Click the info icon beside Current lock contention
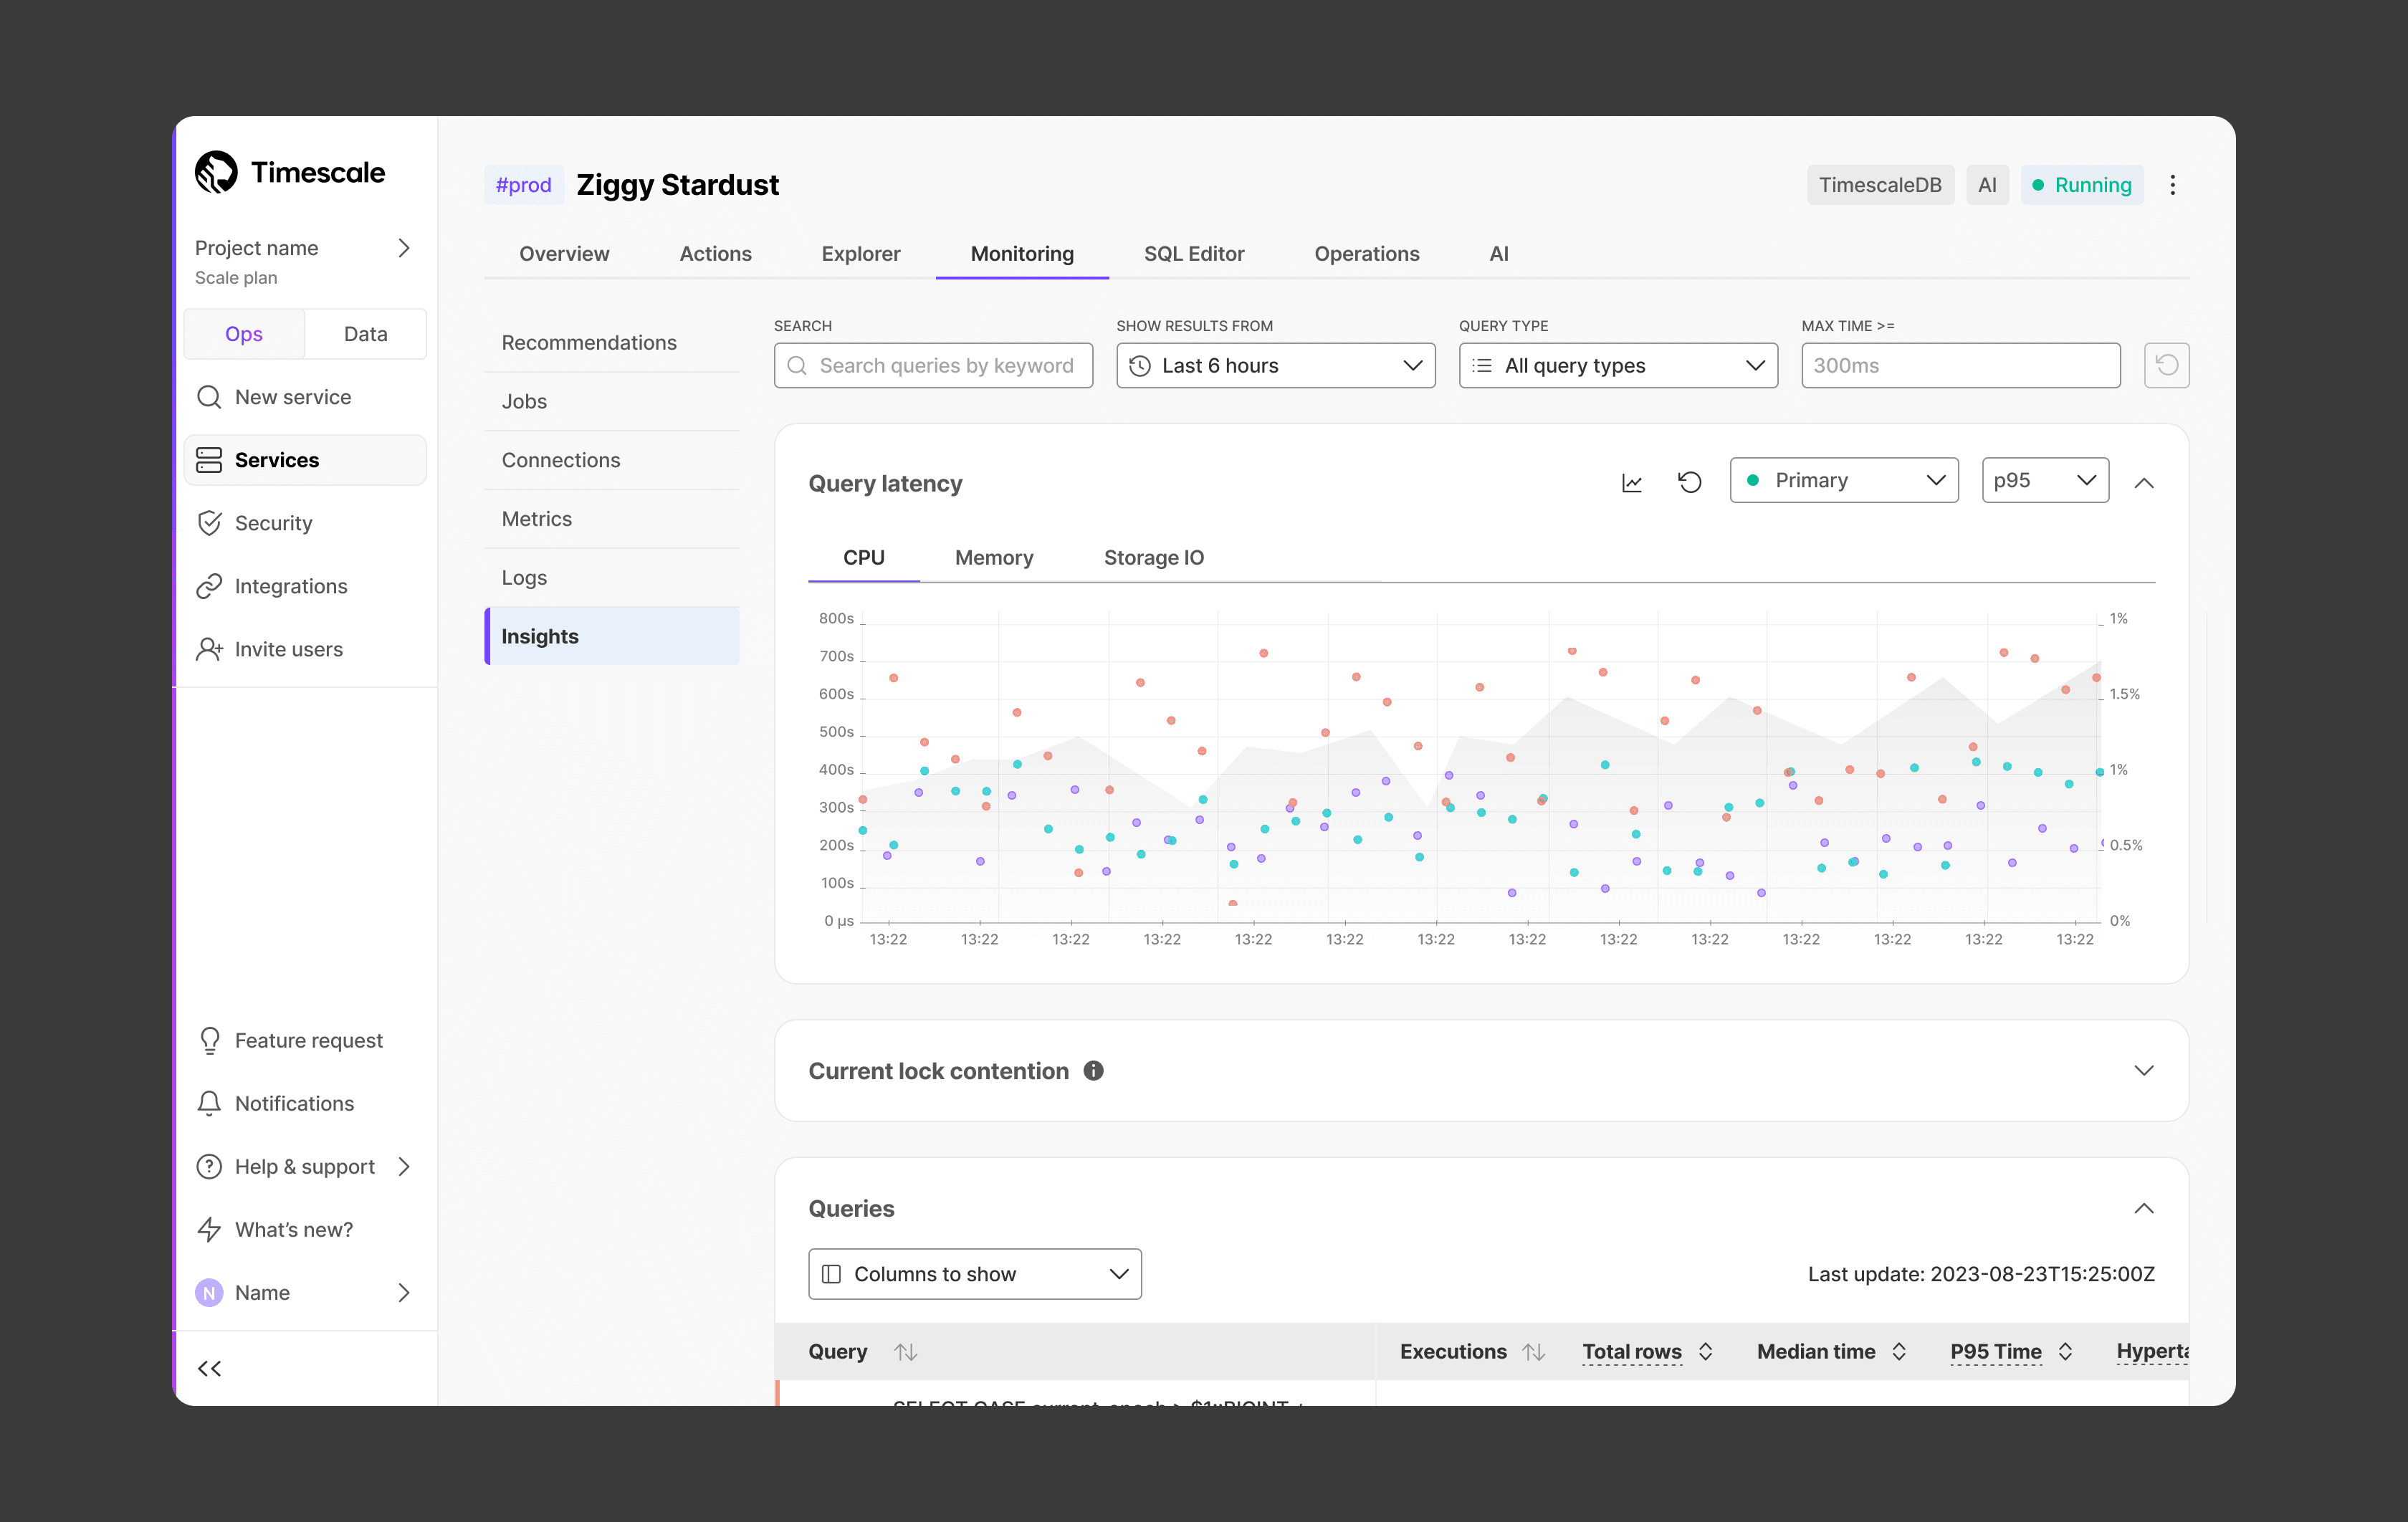 click(1094, 1071)
